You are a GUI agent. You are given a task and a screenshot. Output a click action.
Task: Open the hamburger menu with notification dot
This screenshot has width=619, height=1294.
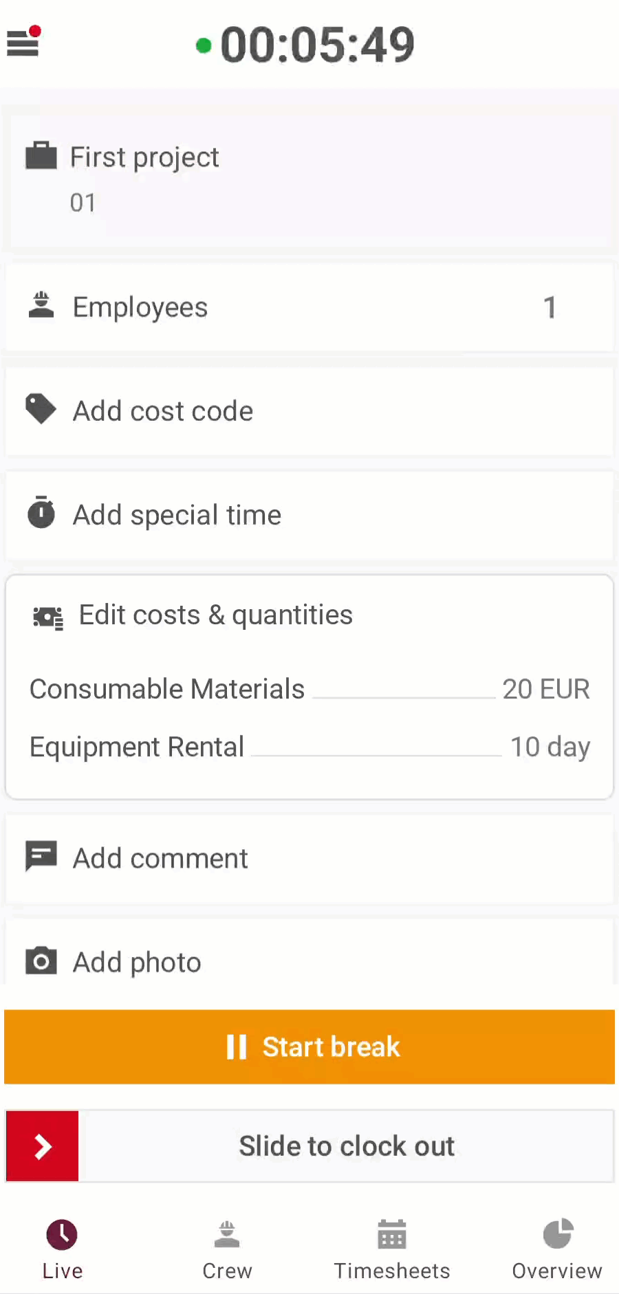(x=23, y=43)
